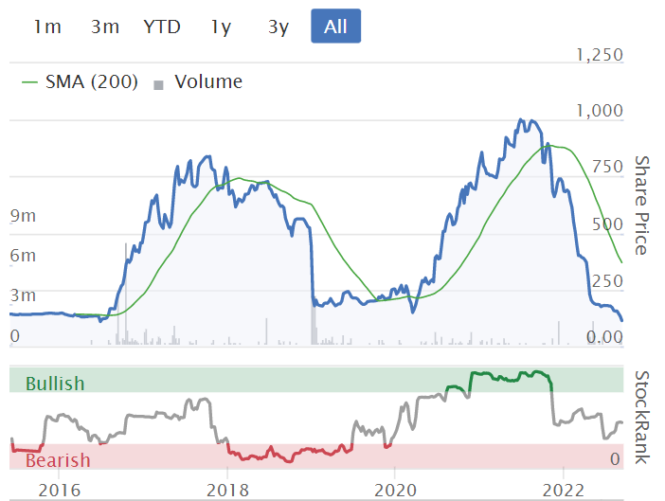Click the 2020 x-axis label
665x501 pixels.
pyautogui.click(x=395, y=490)
